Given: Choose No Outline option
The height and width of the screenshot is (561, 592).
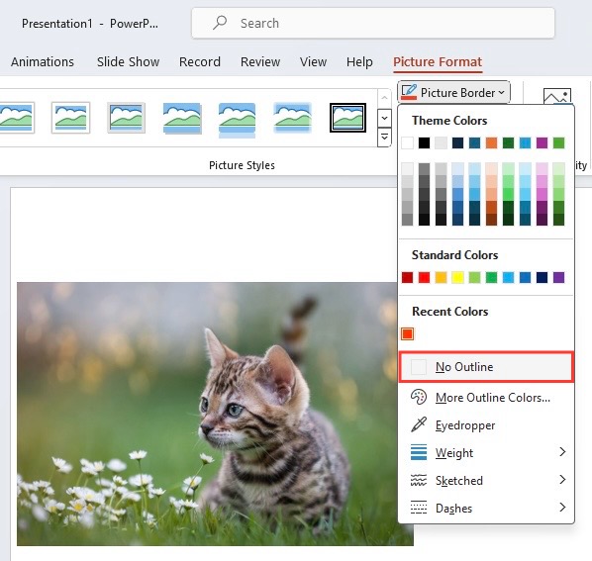Looking at the screenshot, I should point(486,367).
